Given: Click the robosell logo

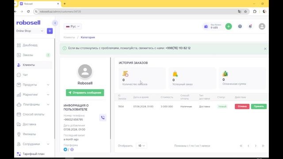Looking at the screenshot, I should pyautogui.click(x=28, y=23).
